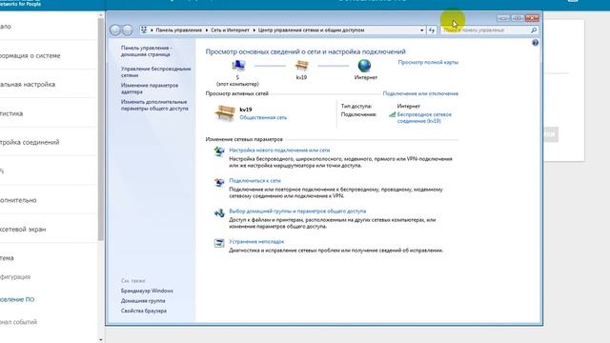This screenshot has width=610, height=343.
Task: Click the troubleshooting icon
Action: (219, 243)
